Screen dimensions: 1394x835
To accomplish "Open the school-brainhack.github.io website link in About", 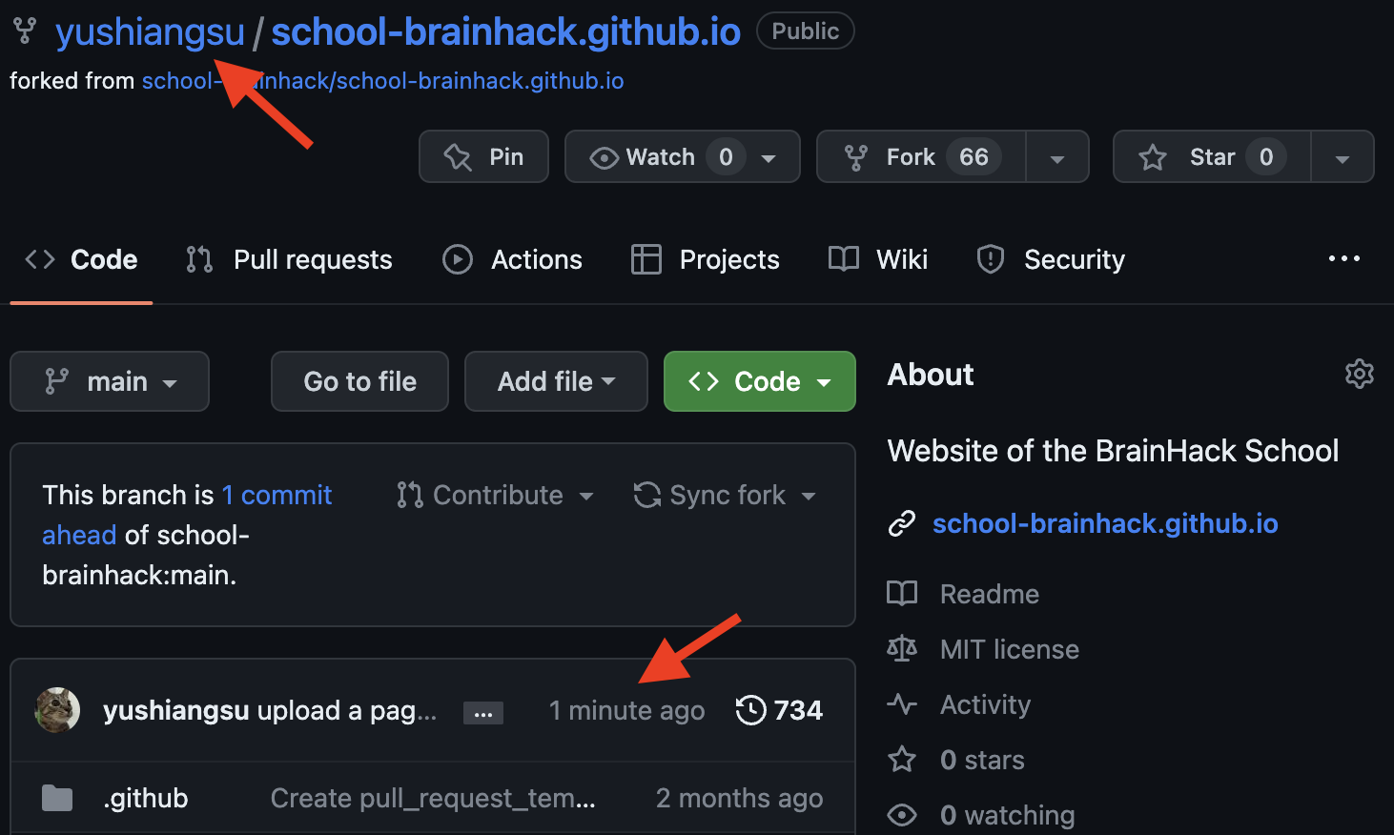I will pyautogui.click(x=1105, y=523).
